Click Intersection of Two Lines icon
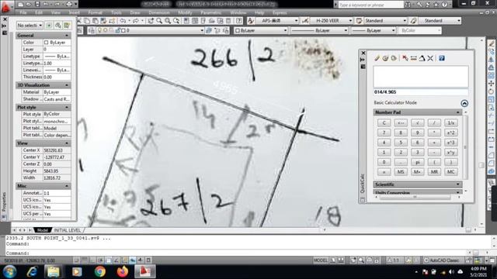The image size is (497, 279). pos(430,58)
